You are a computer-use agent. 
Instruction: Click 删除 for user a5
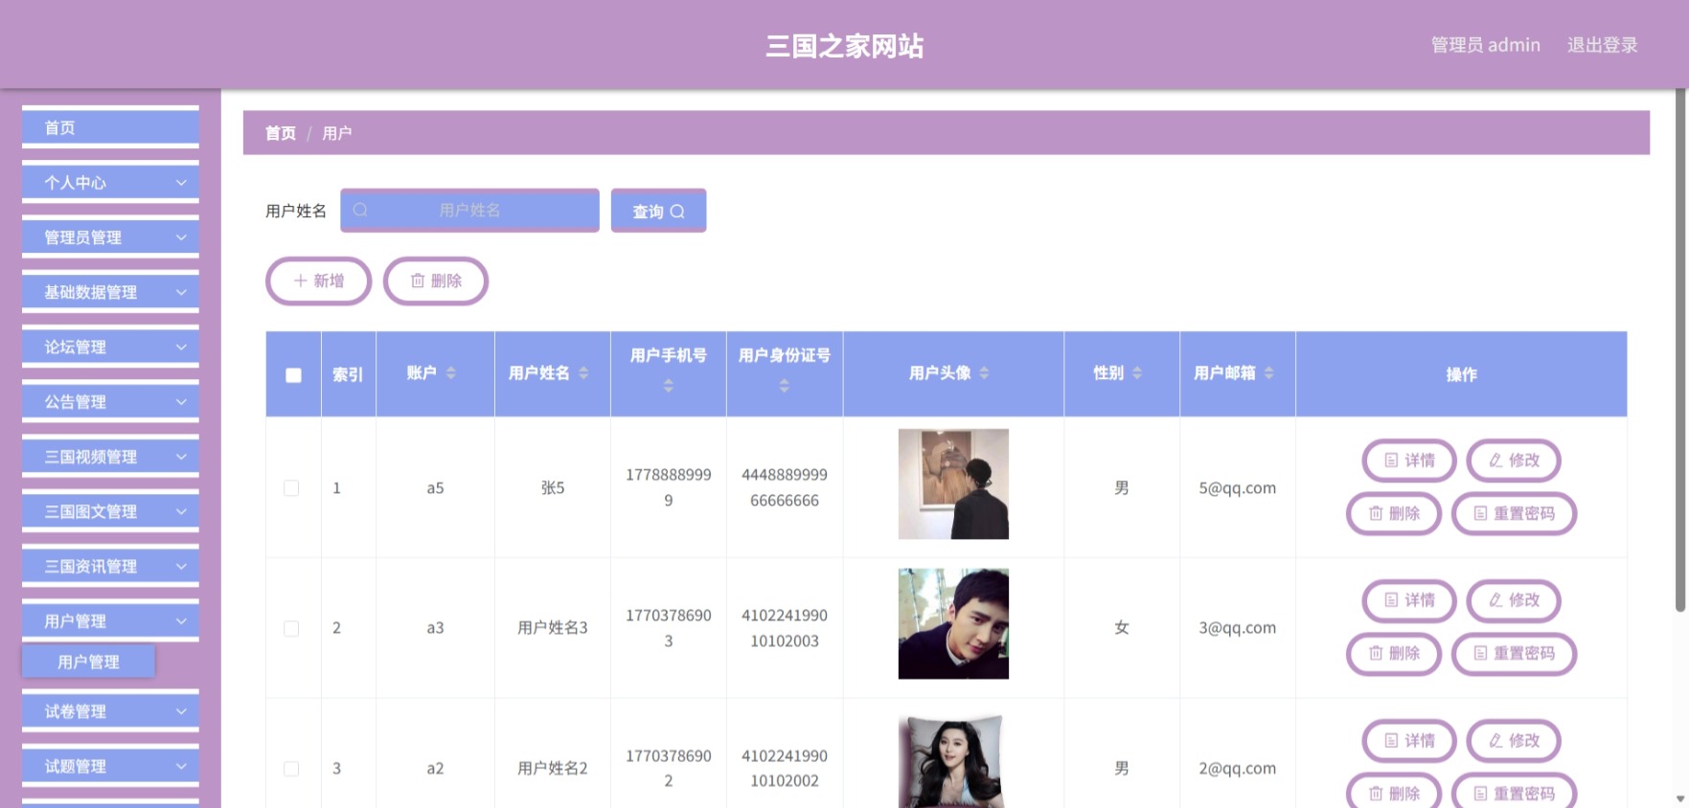click(1394, 513)
